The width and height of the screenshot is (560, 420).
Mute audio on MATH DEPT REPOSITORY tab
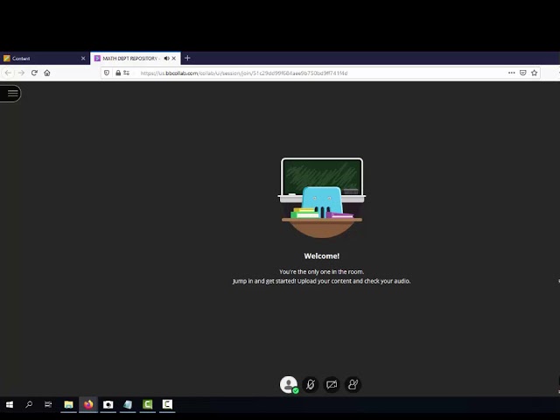[166, 59]
